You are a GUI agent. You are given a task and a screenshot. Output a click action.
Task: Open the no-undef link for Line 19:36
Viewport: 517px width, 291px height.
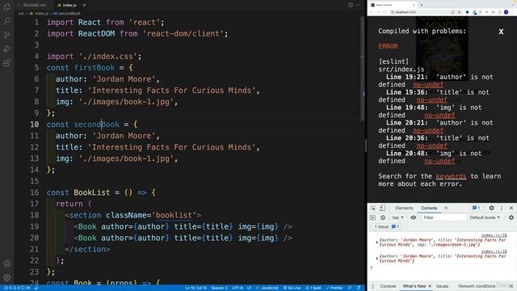pyautogui.click(x=432, y=100)
